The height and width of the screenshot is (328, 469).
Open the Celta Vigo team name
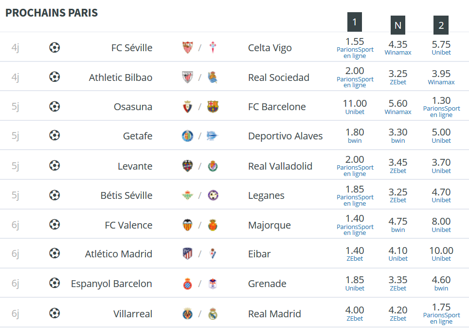pyautogui.click(x=270, y=48)
